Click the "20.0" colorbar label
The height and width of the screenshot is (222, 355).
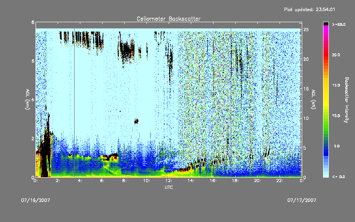[336, 55]
